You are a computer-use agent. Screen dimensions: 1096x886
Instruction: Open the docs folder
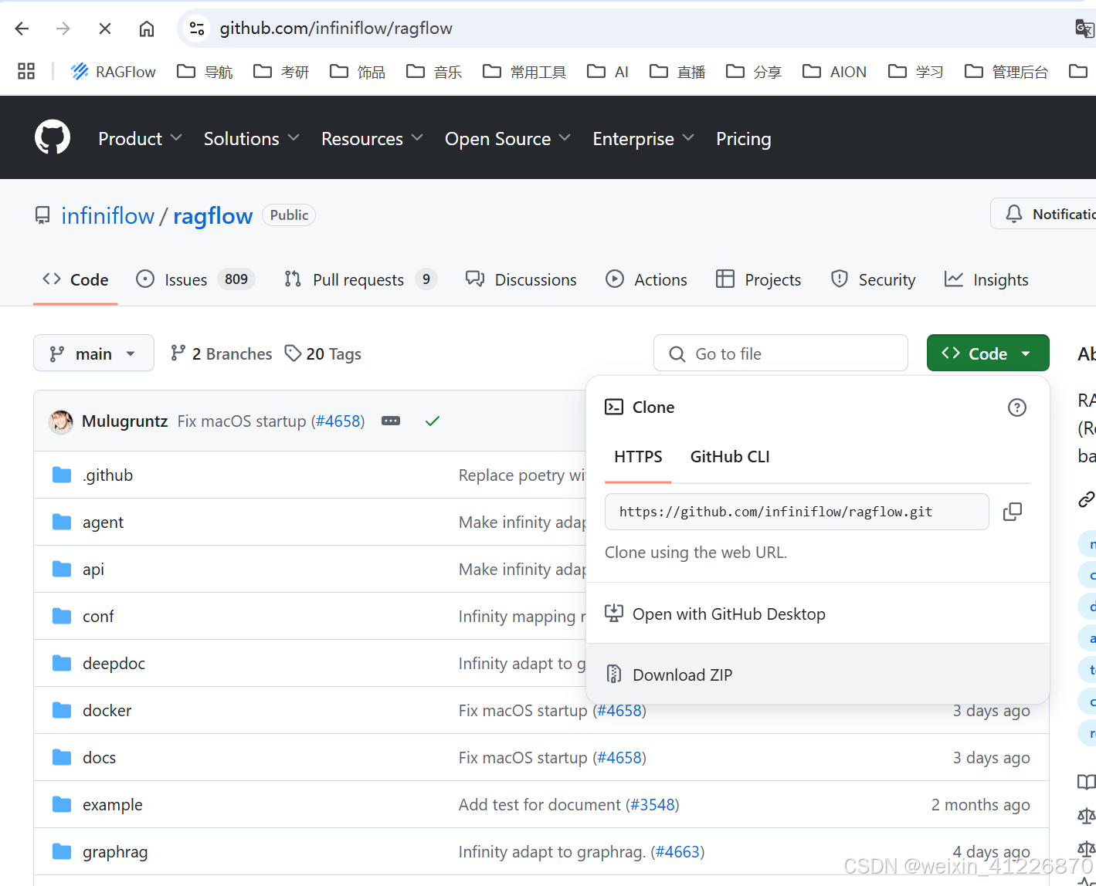(x=99, y=758)
